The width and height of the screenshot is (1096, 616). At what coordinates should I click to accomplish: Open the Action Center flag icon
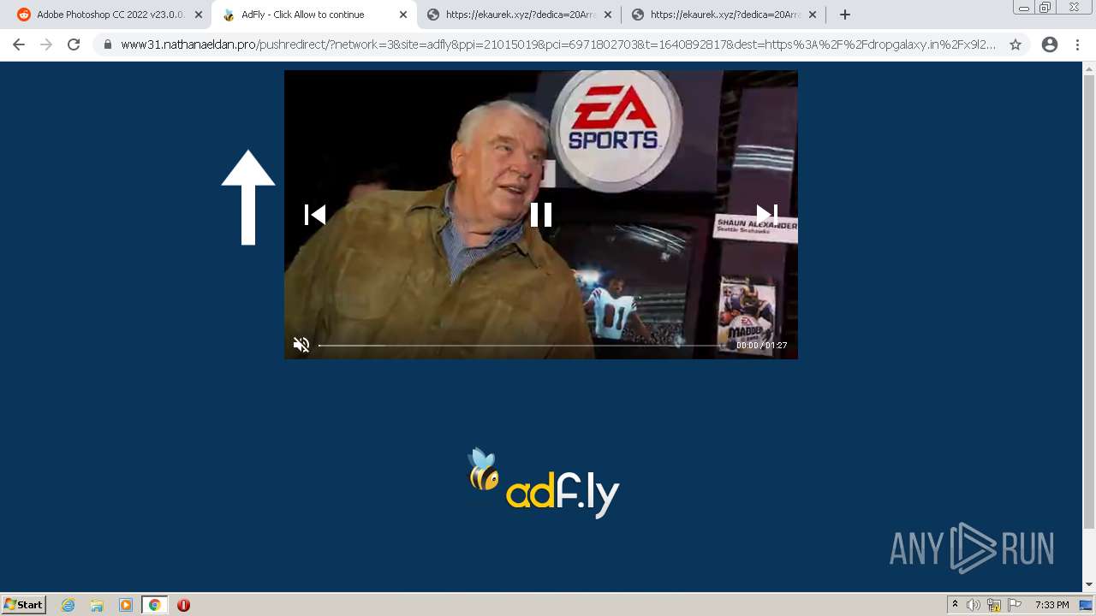click(x=1015, y=605)
